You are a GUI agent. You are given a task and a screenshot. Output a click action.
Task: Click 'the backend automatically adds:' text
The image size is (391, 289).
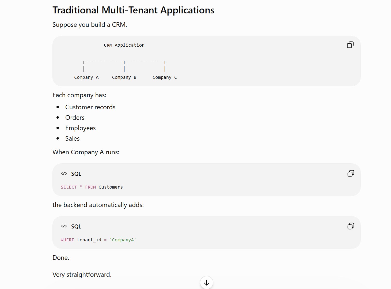point(98,205)
